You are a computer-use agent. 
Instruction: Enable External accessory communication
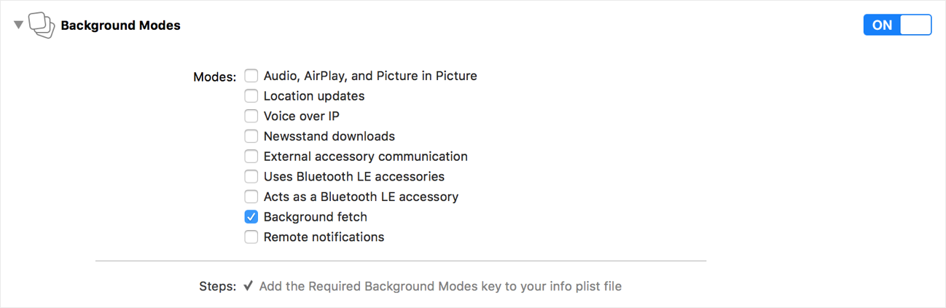tap(251, 157)
